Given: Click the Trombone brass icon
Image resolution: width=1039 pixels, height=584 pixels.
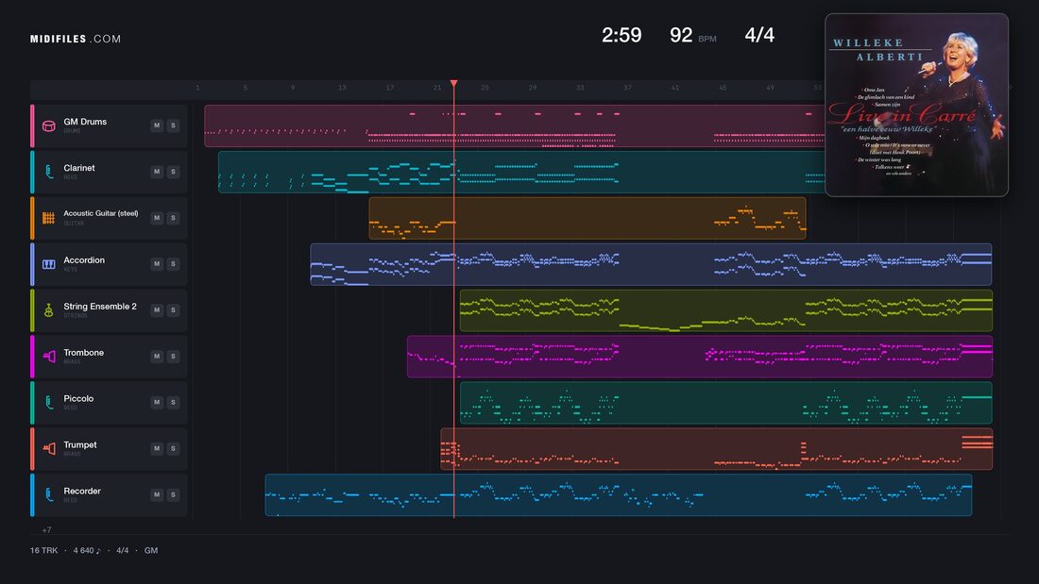Looking at the screenshot, I should click(48, 357).
